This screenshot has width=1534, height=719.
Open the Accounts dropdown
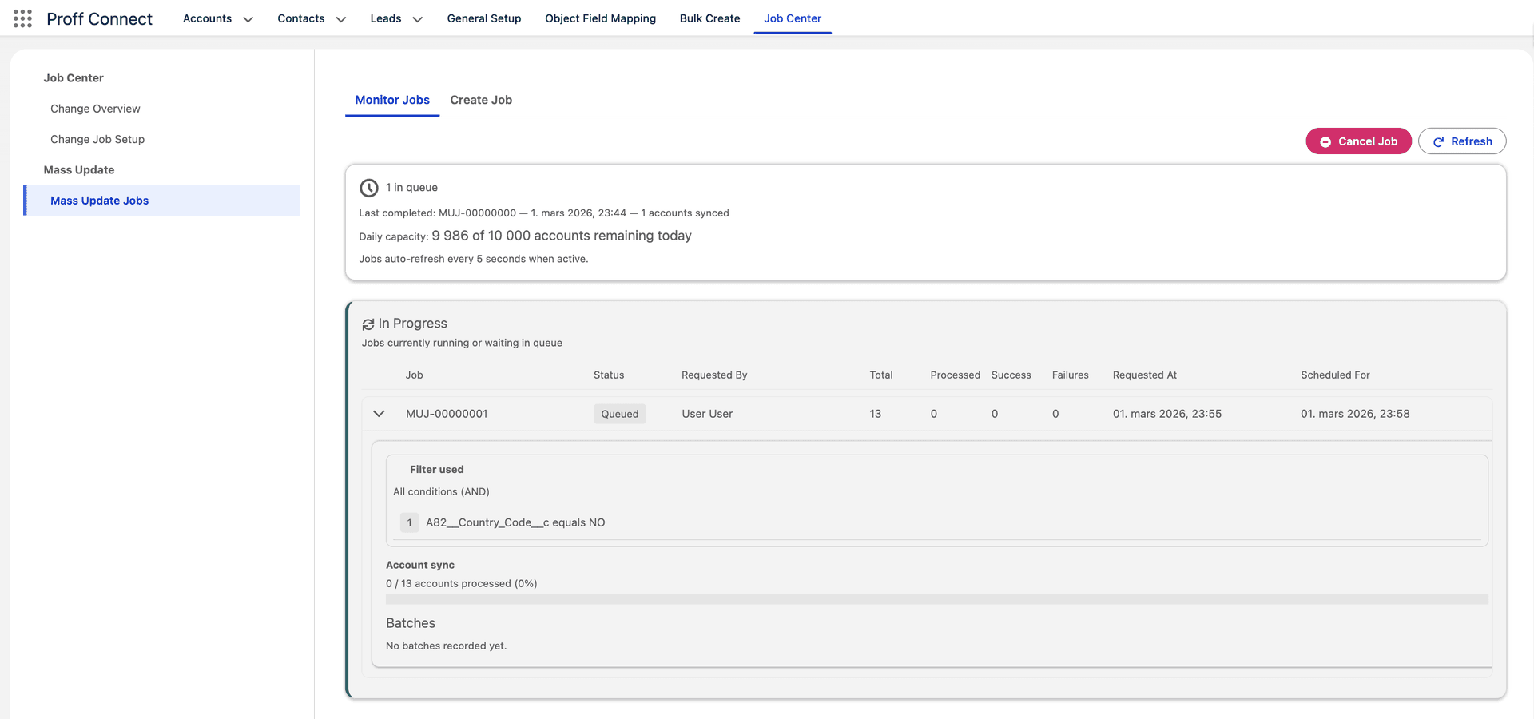click(x=217, y=18)
